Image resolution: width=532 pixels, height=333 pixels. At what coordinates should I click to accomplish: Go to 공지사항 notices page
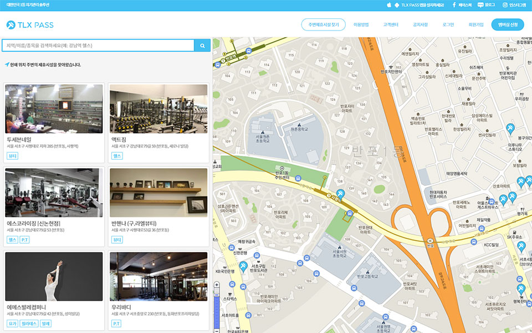[x=420, y=24]
